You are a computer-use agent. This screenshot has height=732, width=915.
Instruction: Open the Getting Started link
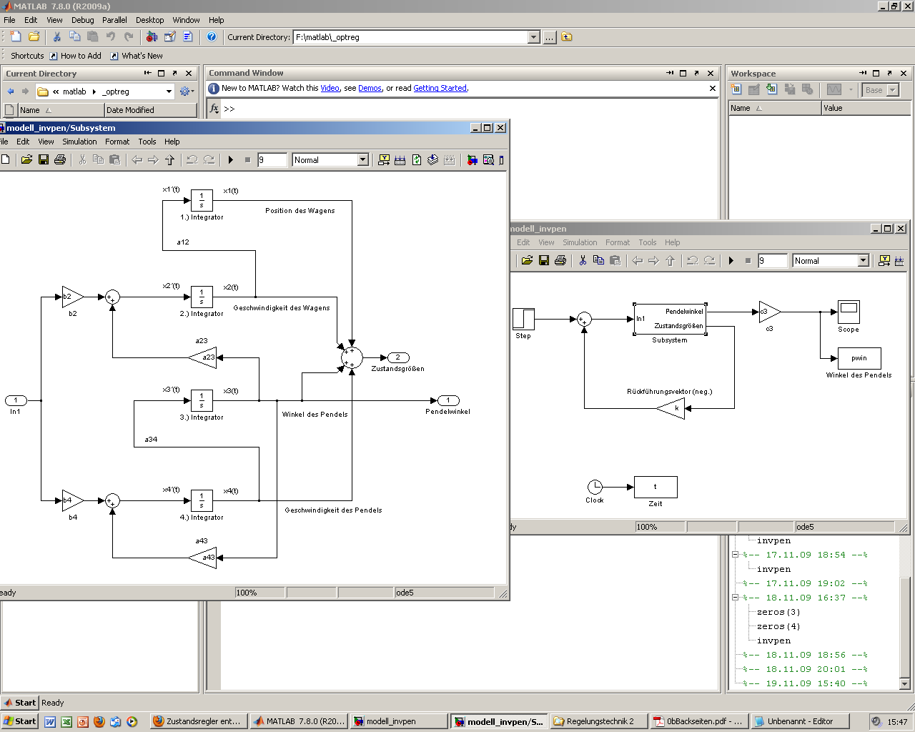tap(440, 88)
